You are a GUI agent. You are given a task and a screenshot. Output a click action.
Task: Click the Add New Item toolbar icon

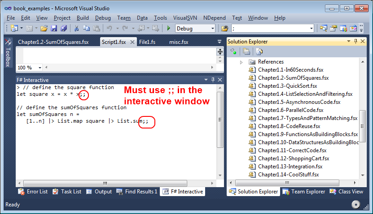tap(29, 29)
